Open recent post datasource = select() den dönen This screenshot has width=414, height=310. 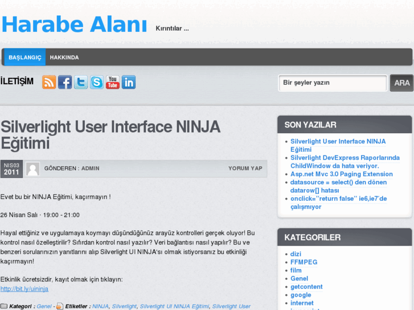338,186
